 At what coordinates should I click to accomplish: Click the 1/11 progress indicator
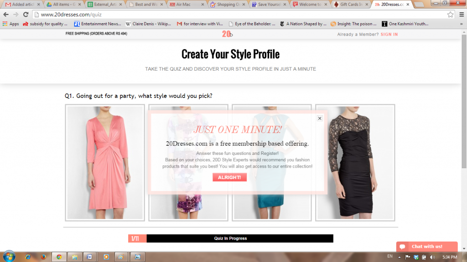[x=137, y=238]
